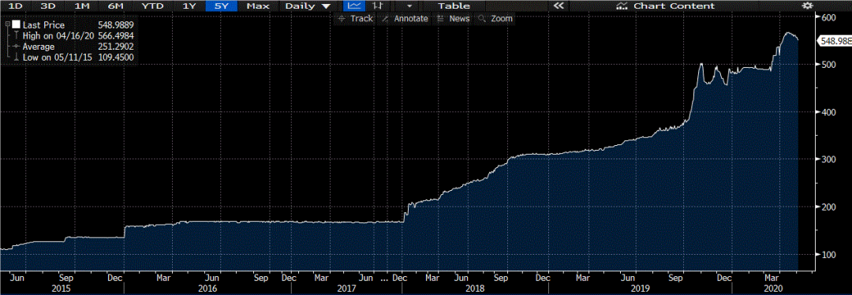Open settings gear in top right corner
Screen dimensions: 852x295
(x=808, y=6)
